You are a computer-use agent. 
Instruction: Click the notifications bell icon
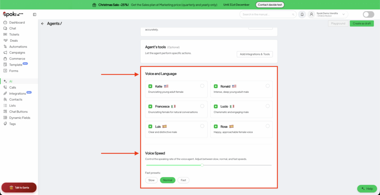coord(302,14)
